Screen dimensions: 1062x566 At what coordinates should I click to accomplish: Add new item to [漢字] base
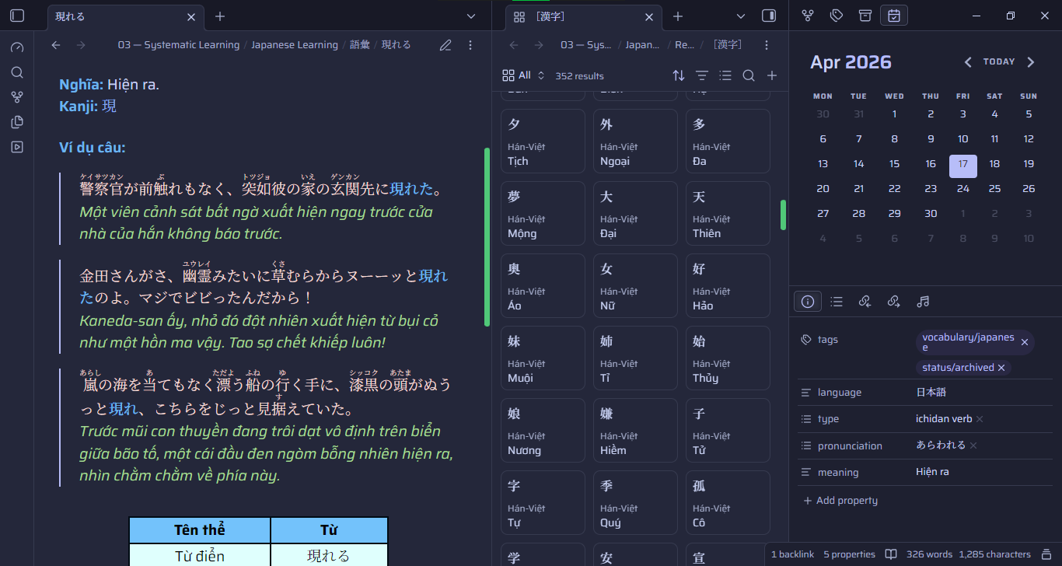pos(772,75)
